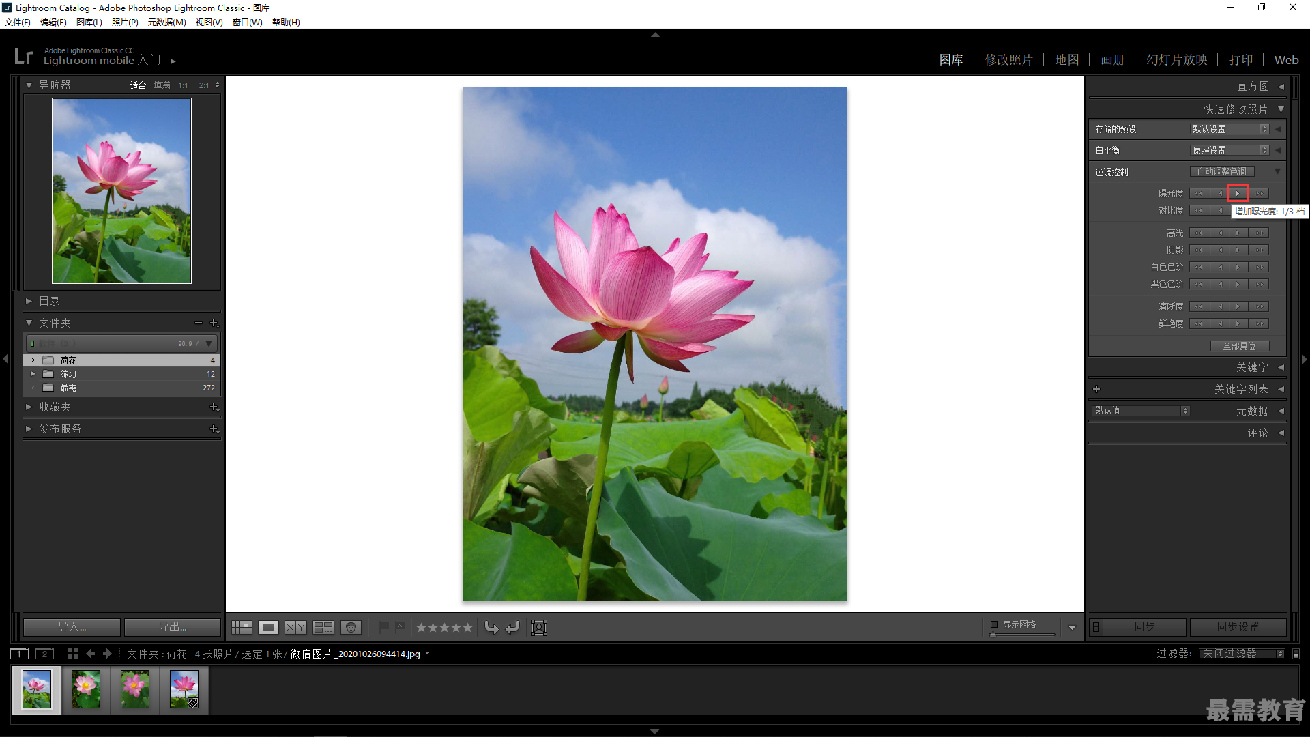This screenshot has width=1310, height=737.
Task: Click the 同步设置 button
Action: (x=1238, y=626)
